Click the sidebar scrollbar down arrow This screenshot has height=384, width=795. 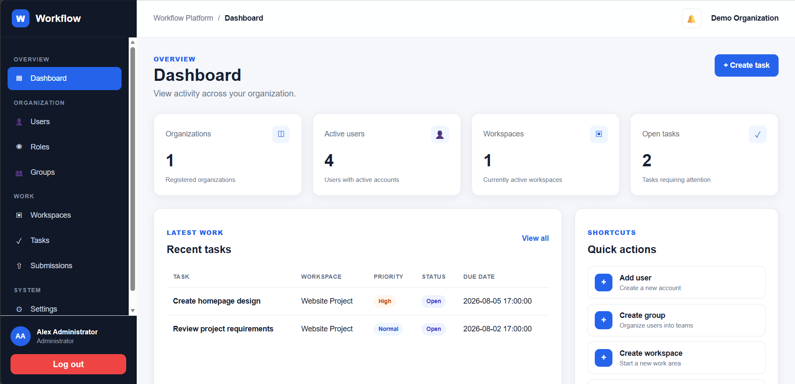coord(132,311)
